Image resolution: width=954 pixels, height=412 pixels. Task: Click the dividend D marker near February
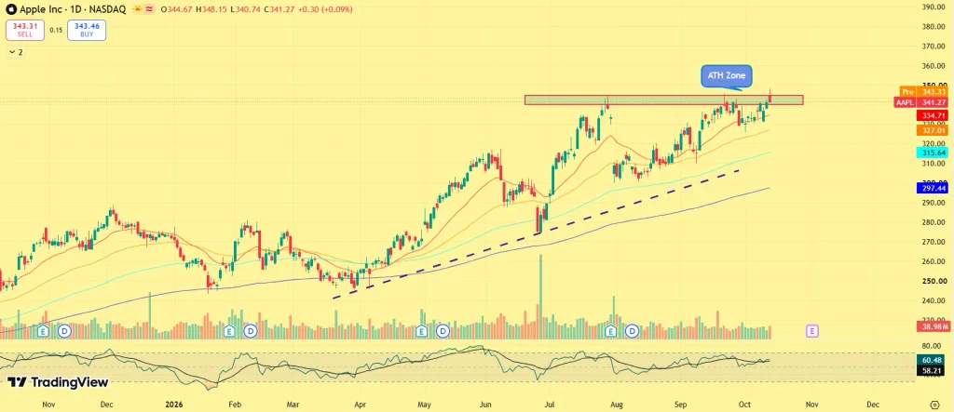click(x=250, y=331)
